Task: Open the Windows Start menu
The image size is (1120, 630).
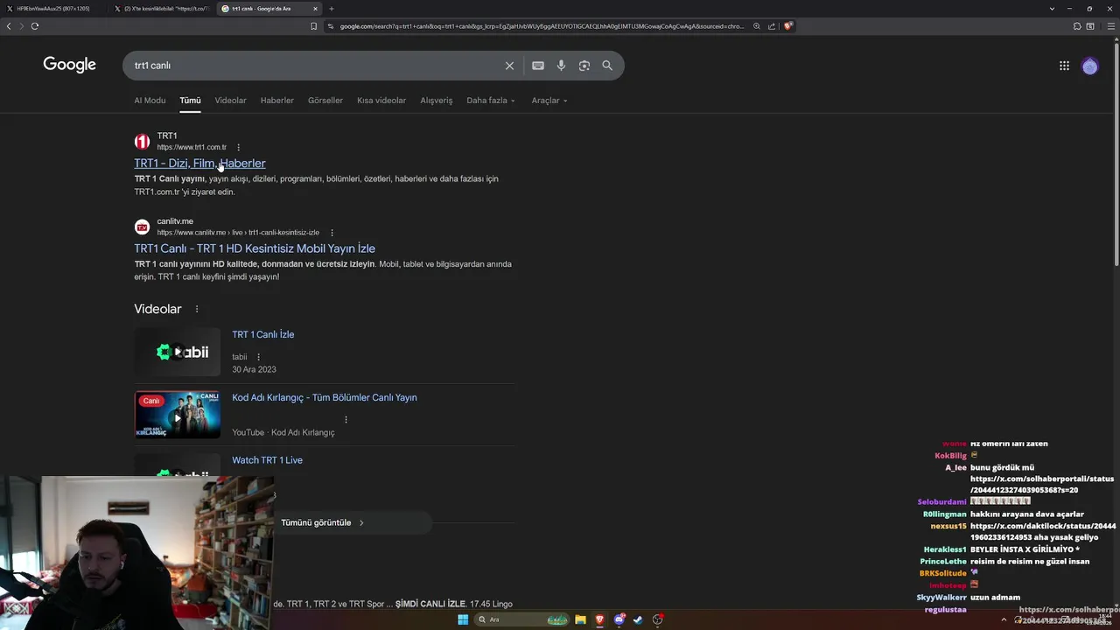Action: point(463,619)
